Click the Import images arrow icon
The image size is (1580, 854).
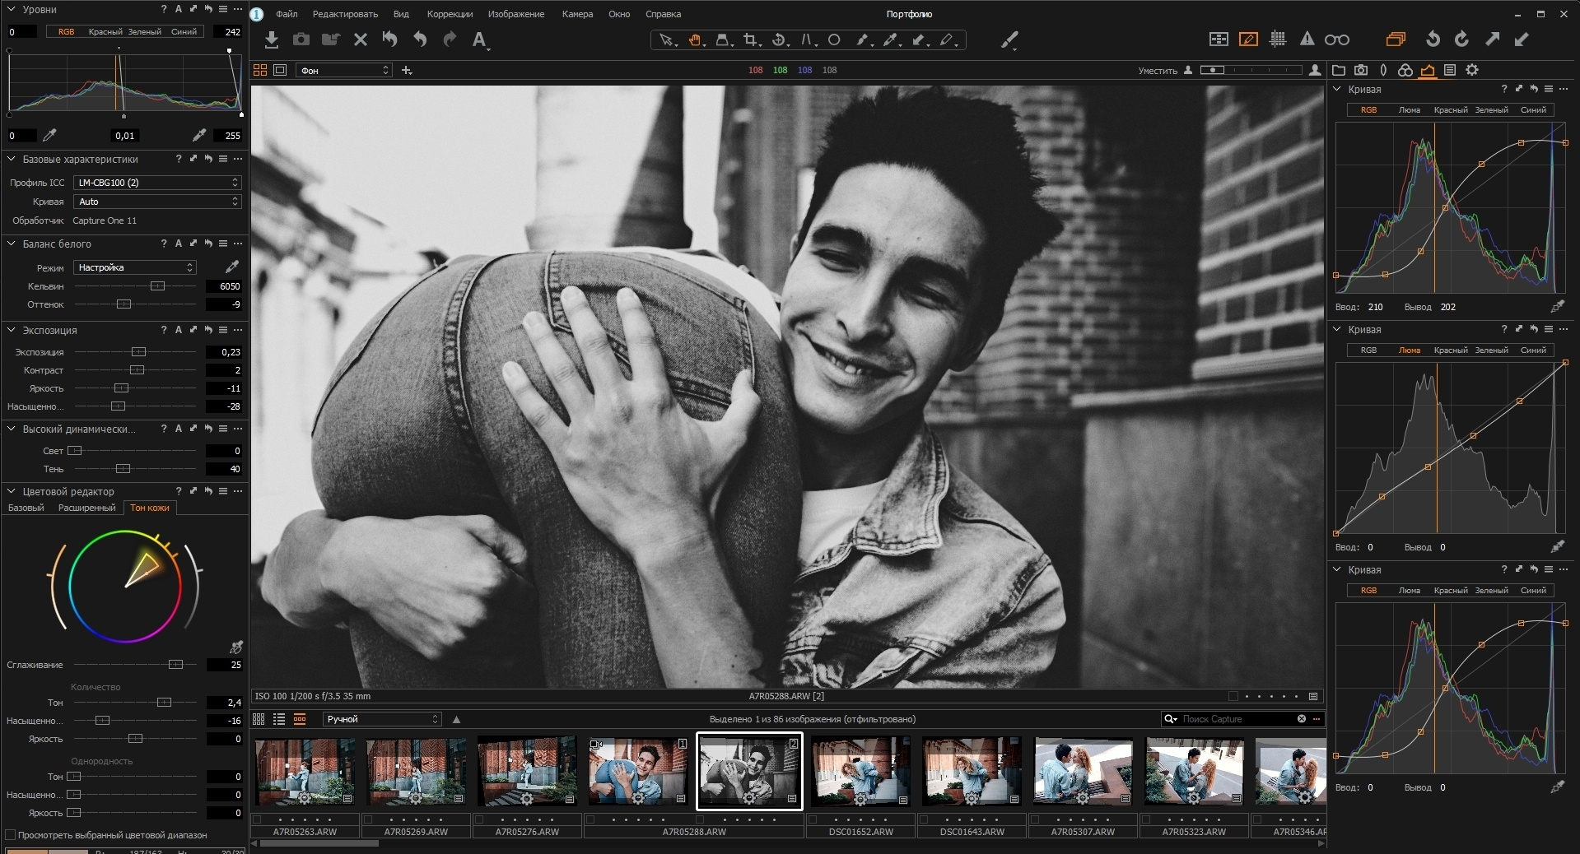272,39
